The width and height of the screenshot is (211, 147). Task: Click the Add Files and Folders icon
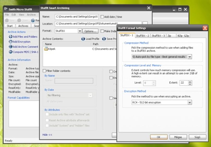click(10, 36)
